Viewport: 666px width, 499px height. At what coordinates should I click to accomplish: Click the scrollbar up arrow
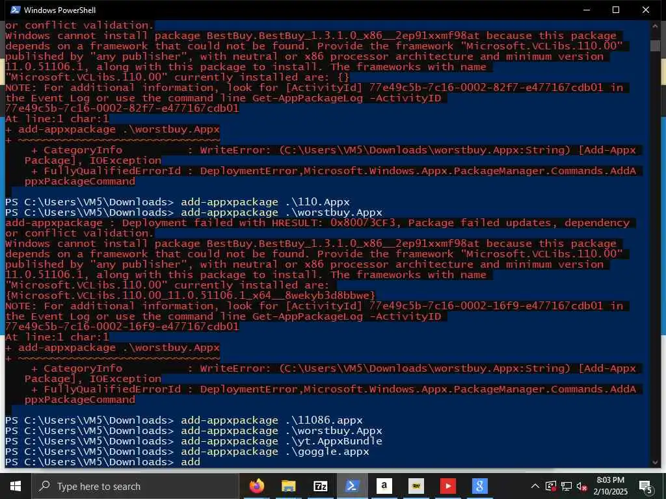point(655,25)
